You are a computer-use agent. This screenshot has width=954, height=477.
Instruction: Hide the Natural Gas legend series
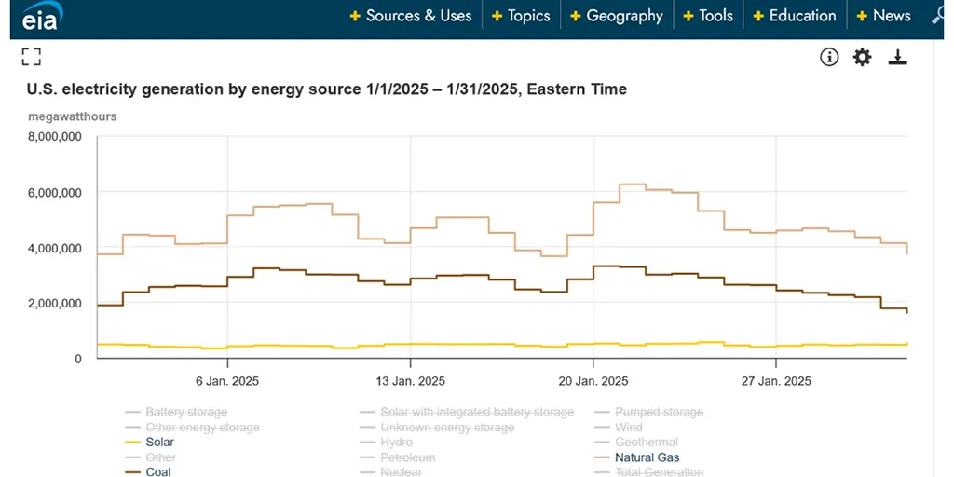(647, 457)
